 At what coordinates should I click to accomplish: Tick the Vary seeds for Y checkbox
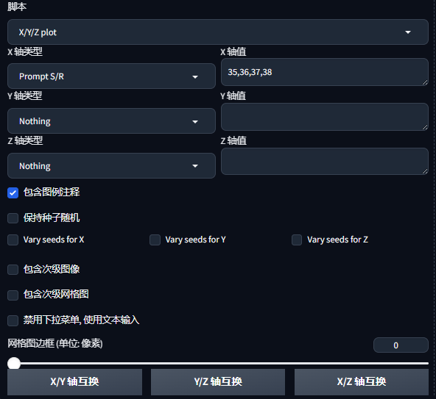click(155, 240)
